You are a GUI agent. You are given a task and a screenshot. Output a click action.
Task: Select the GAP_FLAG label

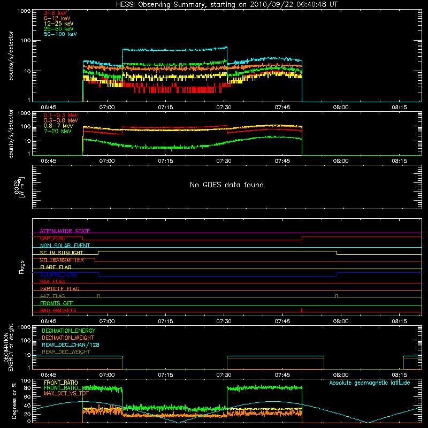coord(52,238)
